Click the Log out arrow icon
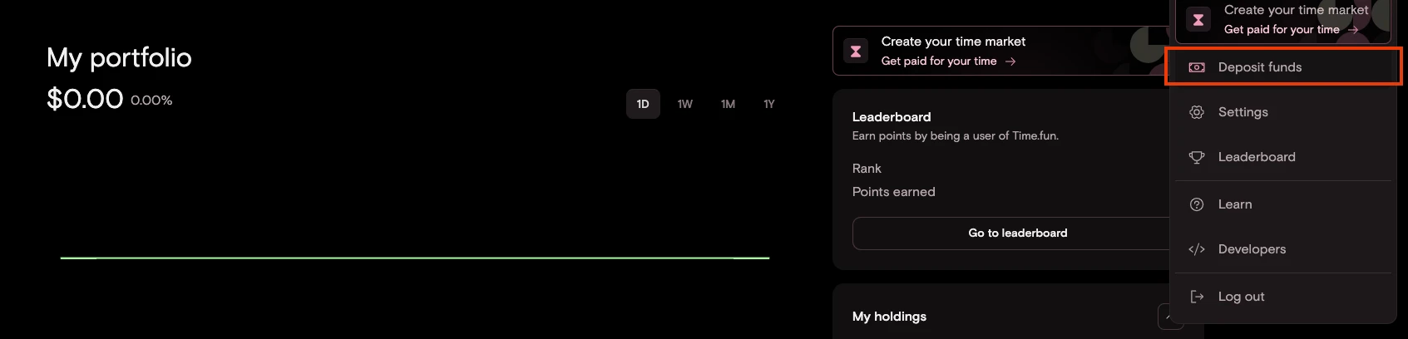 coord(1197,297)
